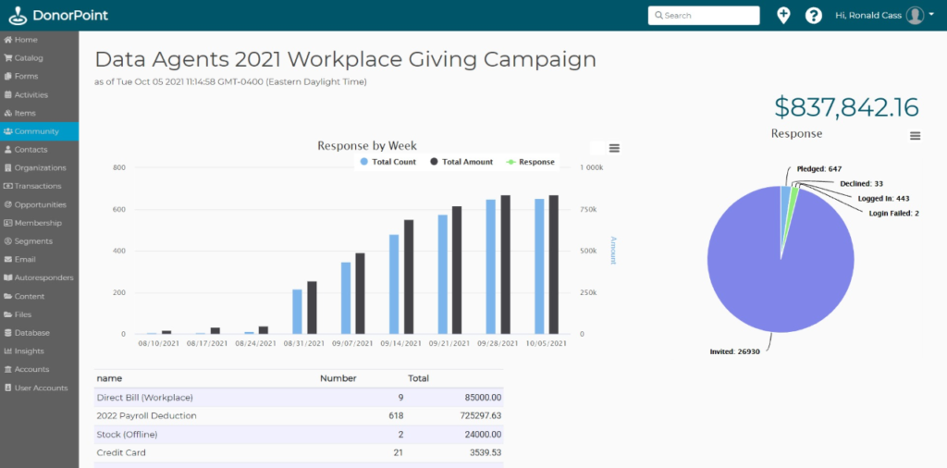The image size is (947, 468).
Task: Click the Forms icon in sidebar
Action: (7, 76)
